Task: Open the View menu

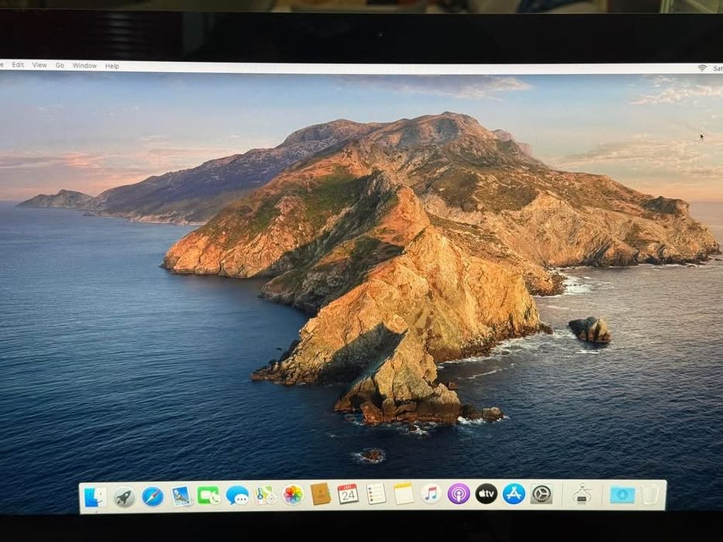Action: pos(40,65)
